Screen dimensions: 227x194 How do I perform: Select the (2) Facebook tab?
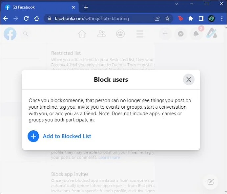(39, 7)
